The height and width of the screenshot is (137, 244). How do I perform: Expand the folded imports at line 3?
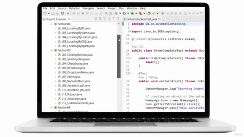[x=130, y=31]
